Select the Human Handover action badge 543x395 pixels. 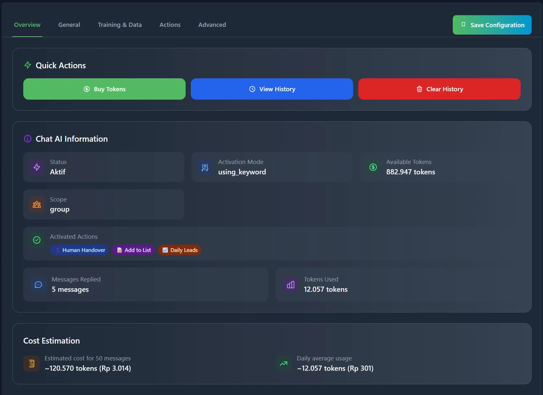(80, 250)
